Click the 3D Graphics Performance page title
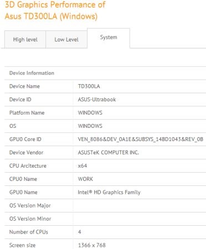The width and height of the screenshot is (206, 249). [x=55, y=11]
